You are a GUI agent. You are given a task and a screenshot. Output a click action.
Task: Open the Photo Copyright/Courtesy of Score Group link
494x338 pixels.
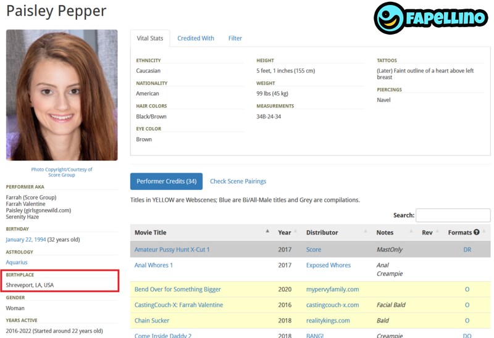pos(62,172)
